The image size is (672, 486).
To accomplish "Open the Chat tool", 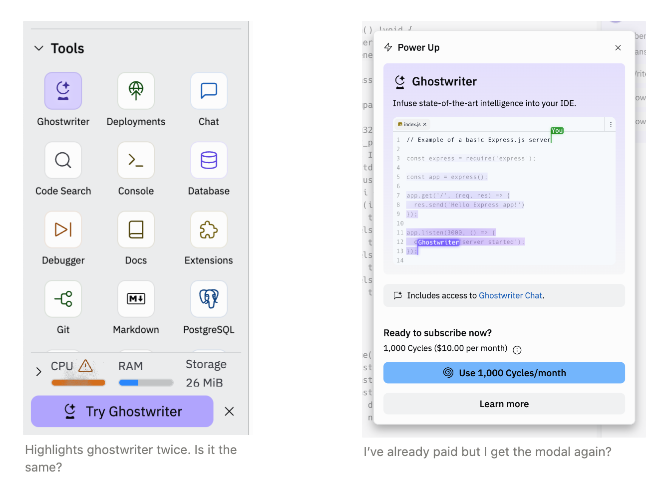I will [209, 91].
